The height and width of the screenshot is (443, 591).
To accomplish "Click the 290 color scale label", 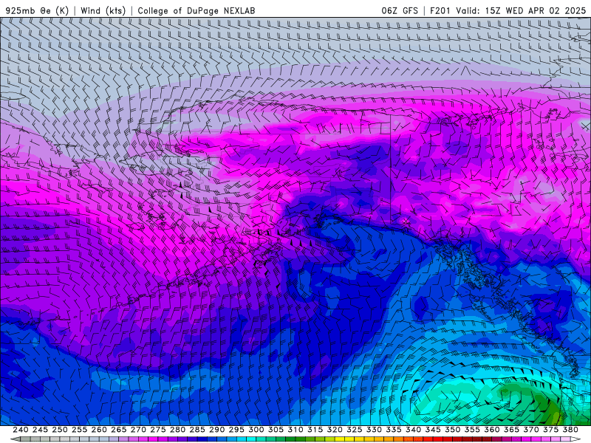I will [x=216, y=430].
